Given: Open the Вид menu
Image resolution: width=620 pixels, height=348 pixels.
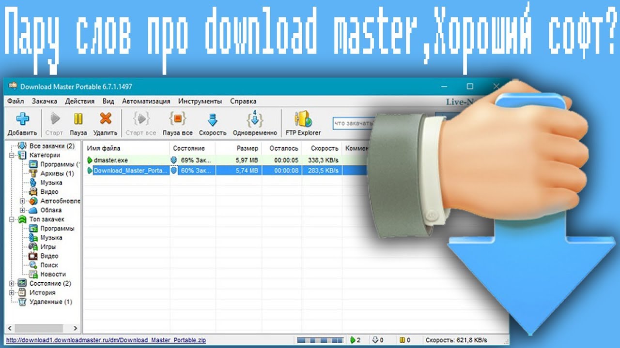Looking at the screenshot, I should [108, 101].
